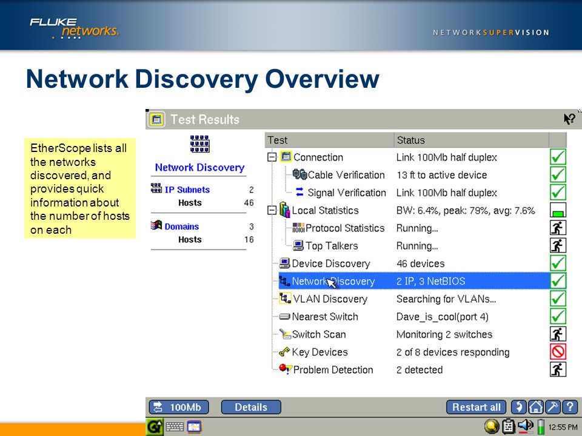Select Switch Scan test
Screen dimensions: 582x436
(x=416, y=334)
